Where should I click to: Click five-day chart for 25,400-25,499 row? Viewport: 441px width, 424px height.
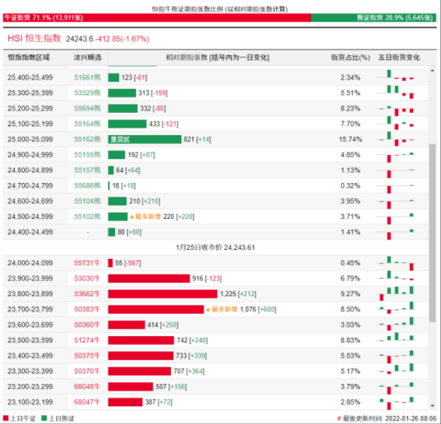tap(396, 76)
